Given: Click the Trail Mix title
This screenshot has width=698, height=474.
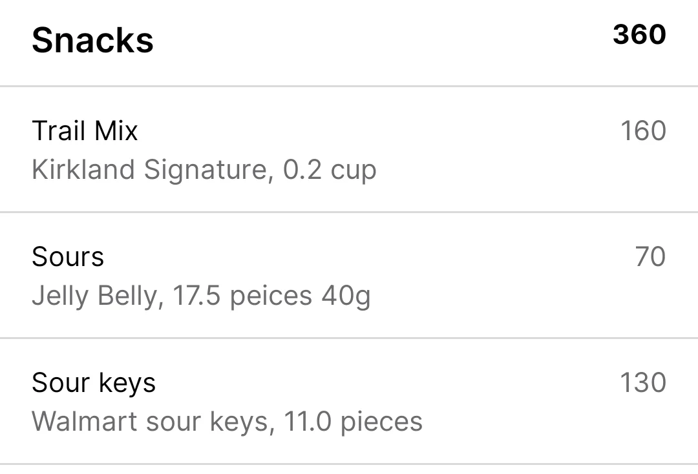Looking at the screenshot, I should pyautogui.click(x=85, y=130).
